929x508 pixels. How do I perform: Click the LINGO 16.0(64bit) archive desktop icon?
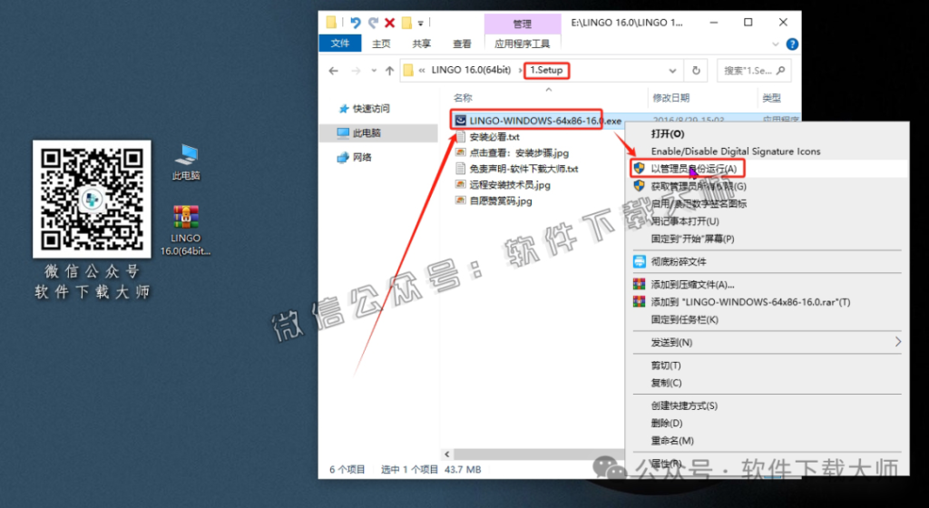point(185,230)
